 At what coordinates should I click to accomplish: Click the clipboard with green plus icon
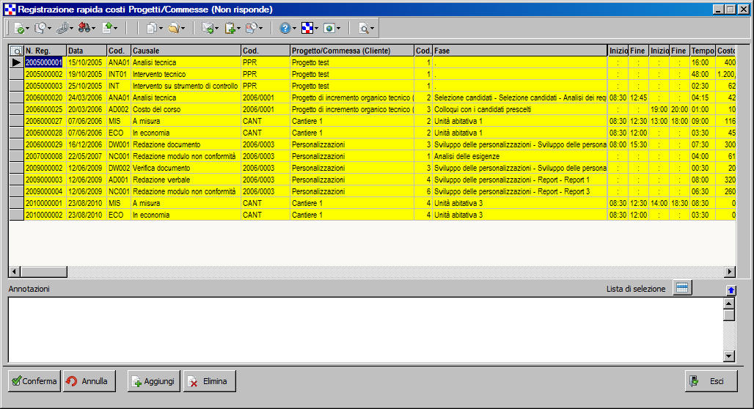pos(230,29)
